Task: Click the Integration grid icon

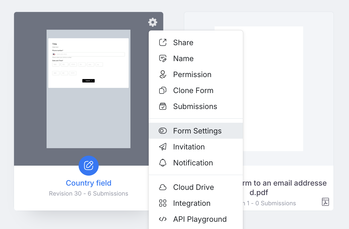Action: click(x=163, y=203)
